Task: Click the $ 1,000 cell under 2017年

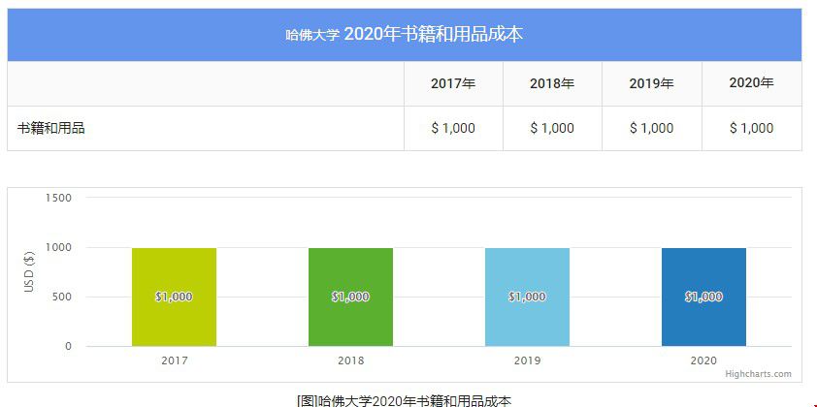Action: pyautogui.click(x=453, y=128)
